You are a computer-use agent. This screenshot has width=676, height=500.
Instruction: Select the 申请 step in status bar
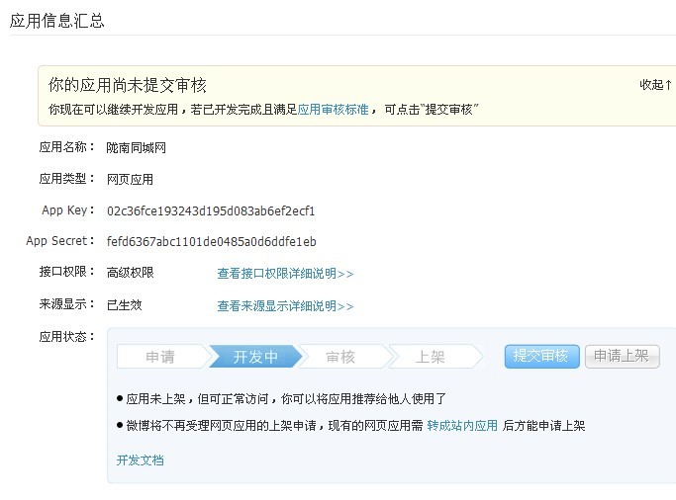pos(160,357)
